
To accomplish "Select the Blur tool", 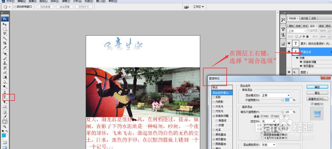I will 5,82.
